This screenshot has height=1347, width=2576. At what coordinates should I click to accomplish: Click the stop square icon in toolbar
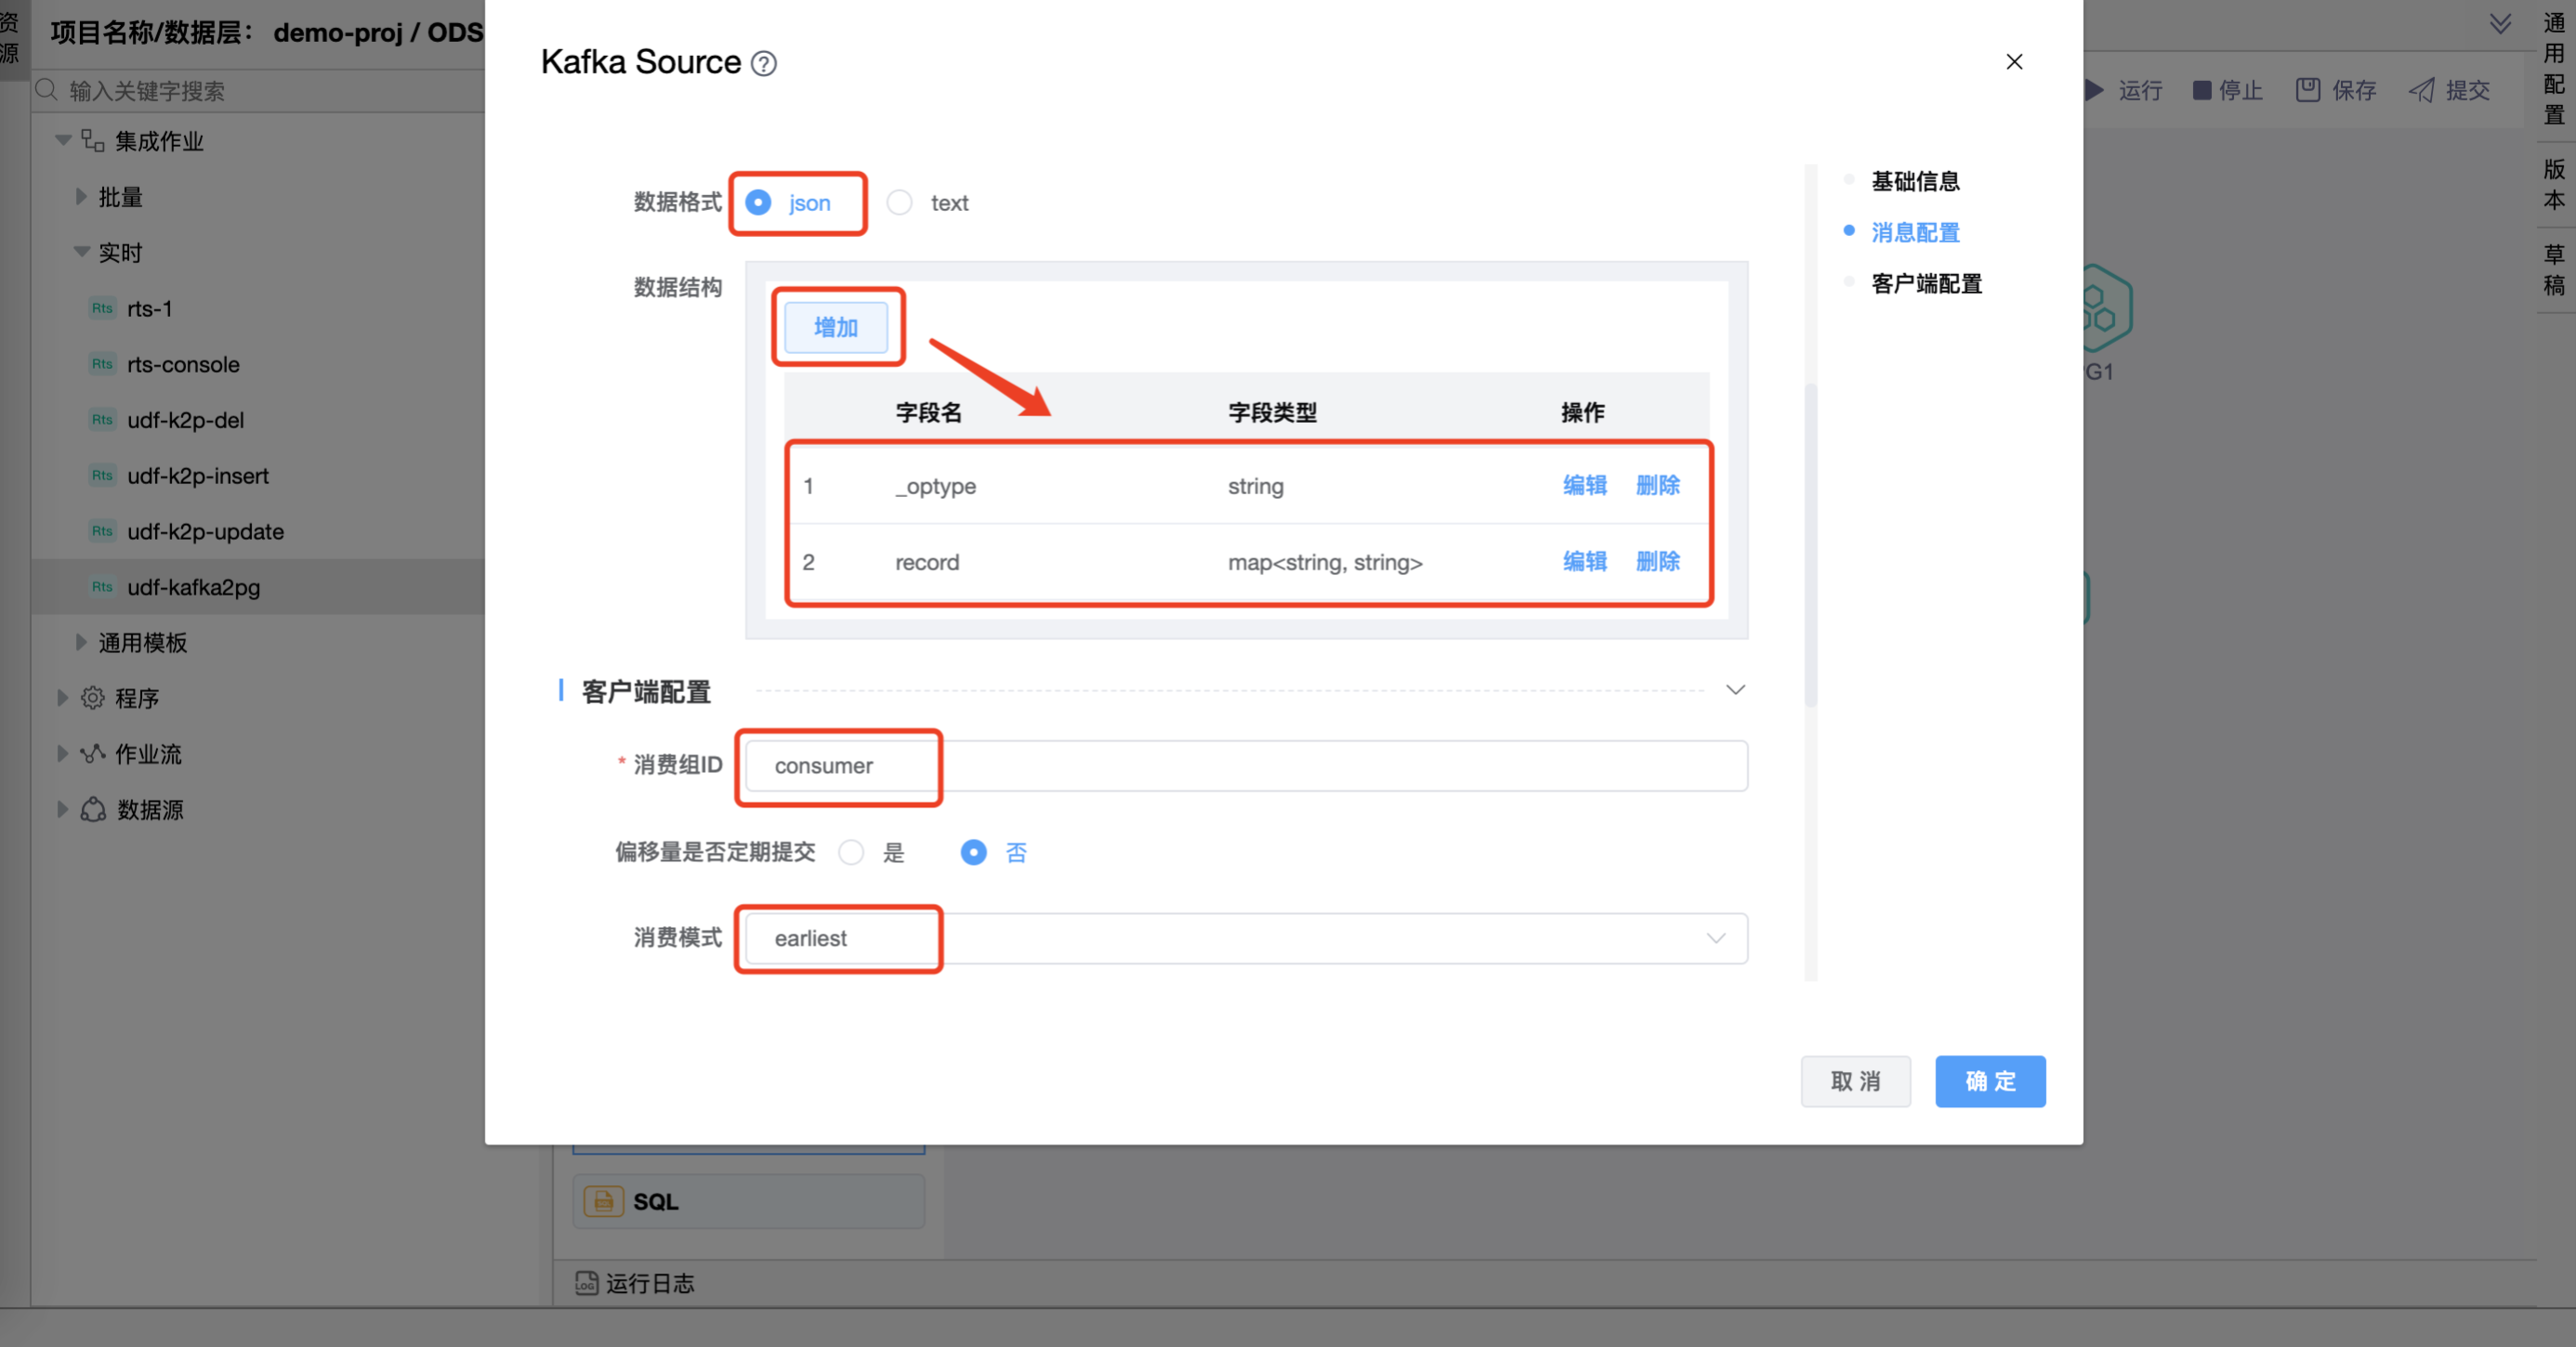pos(2202,90)
